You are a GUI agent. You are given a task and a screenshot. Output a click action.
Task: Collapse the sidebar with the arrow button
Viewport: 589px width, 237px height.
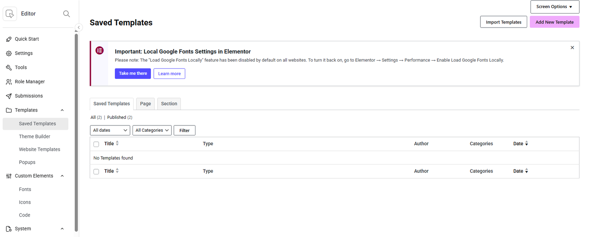pos(78,28)
